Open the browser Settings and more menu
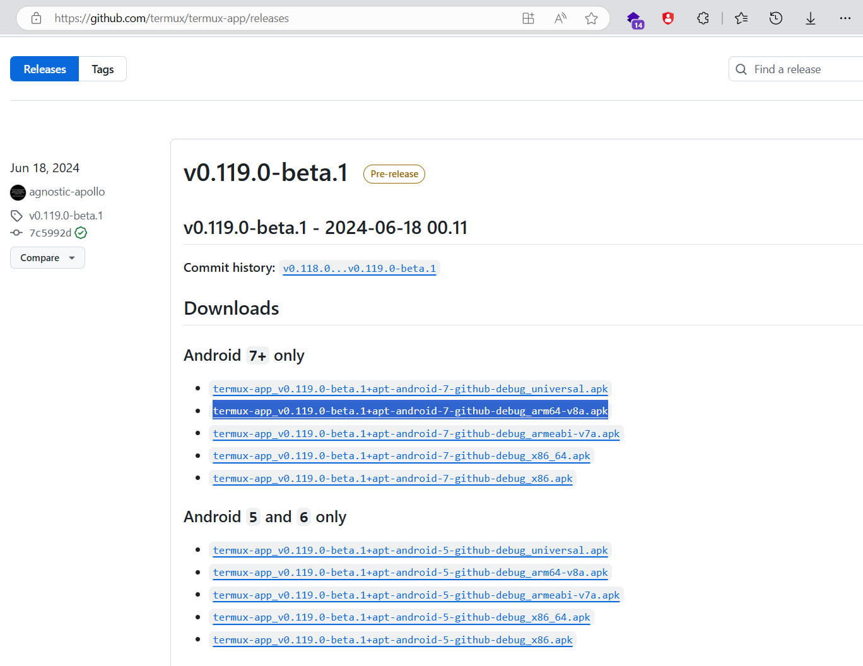Viewport: 863px width, 666px height. click(x=845, y=18)
